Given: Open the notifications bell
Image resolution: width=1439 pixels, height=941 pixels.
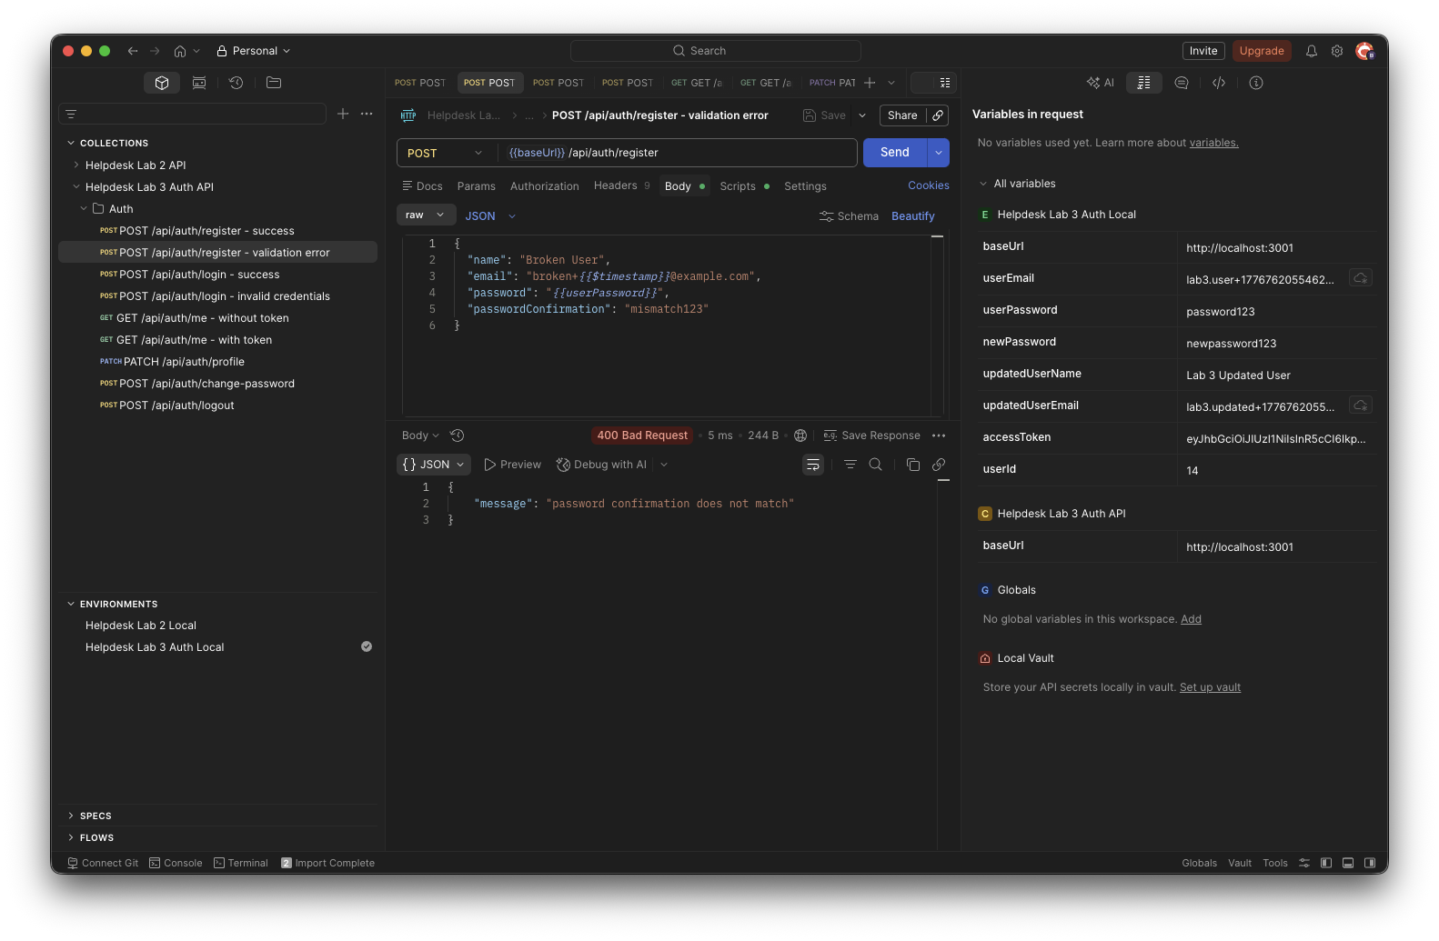Looking at the screenshot, I should pos(1312,51).
